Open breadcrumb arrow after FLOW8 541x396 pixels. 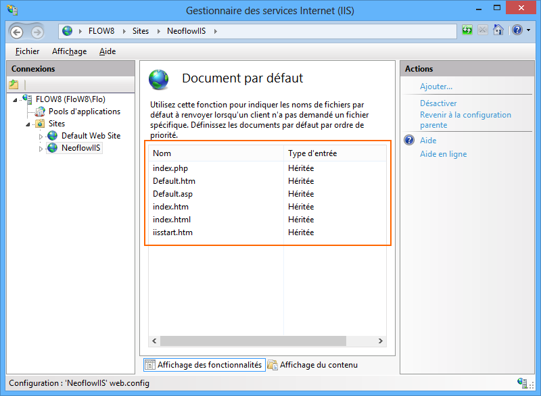124,31
